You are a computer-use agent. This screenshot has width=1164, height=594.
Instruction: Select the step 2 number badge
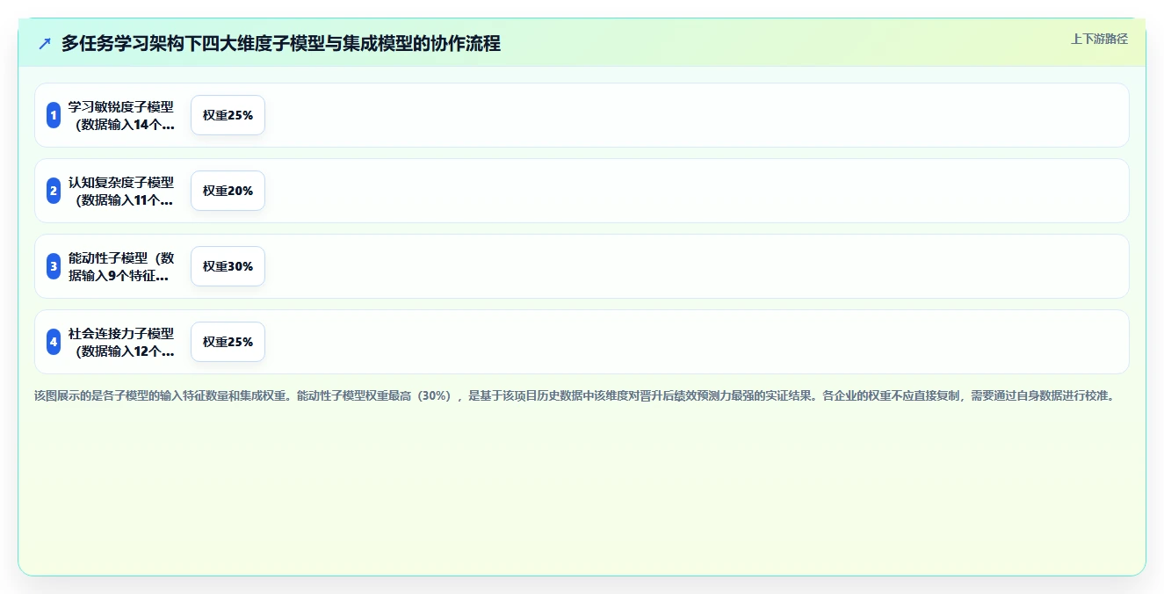click(54, 191)
